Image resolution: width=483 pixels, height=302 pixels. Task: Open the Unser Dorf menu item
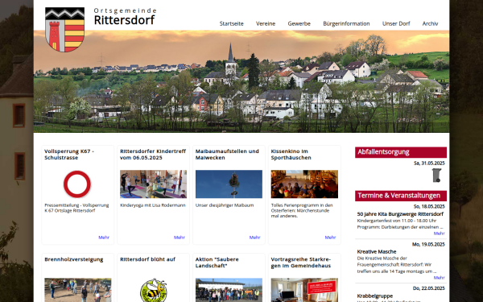pos(396,23)
